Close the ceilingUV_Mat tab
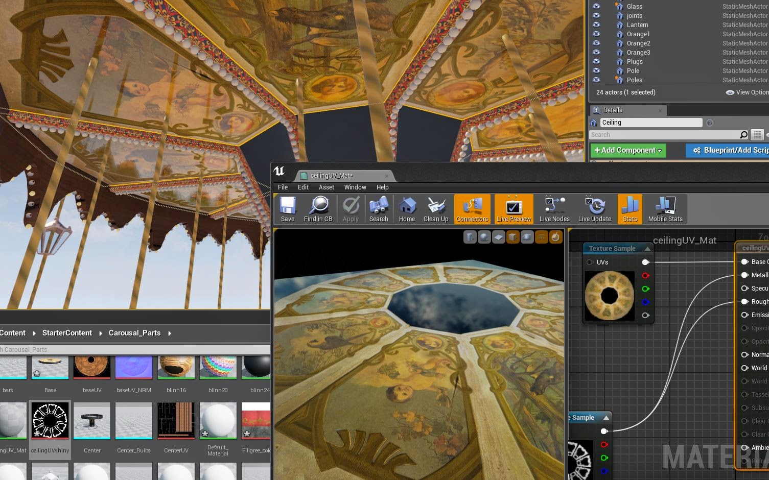 [387, 176]
